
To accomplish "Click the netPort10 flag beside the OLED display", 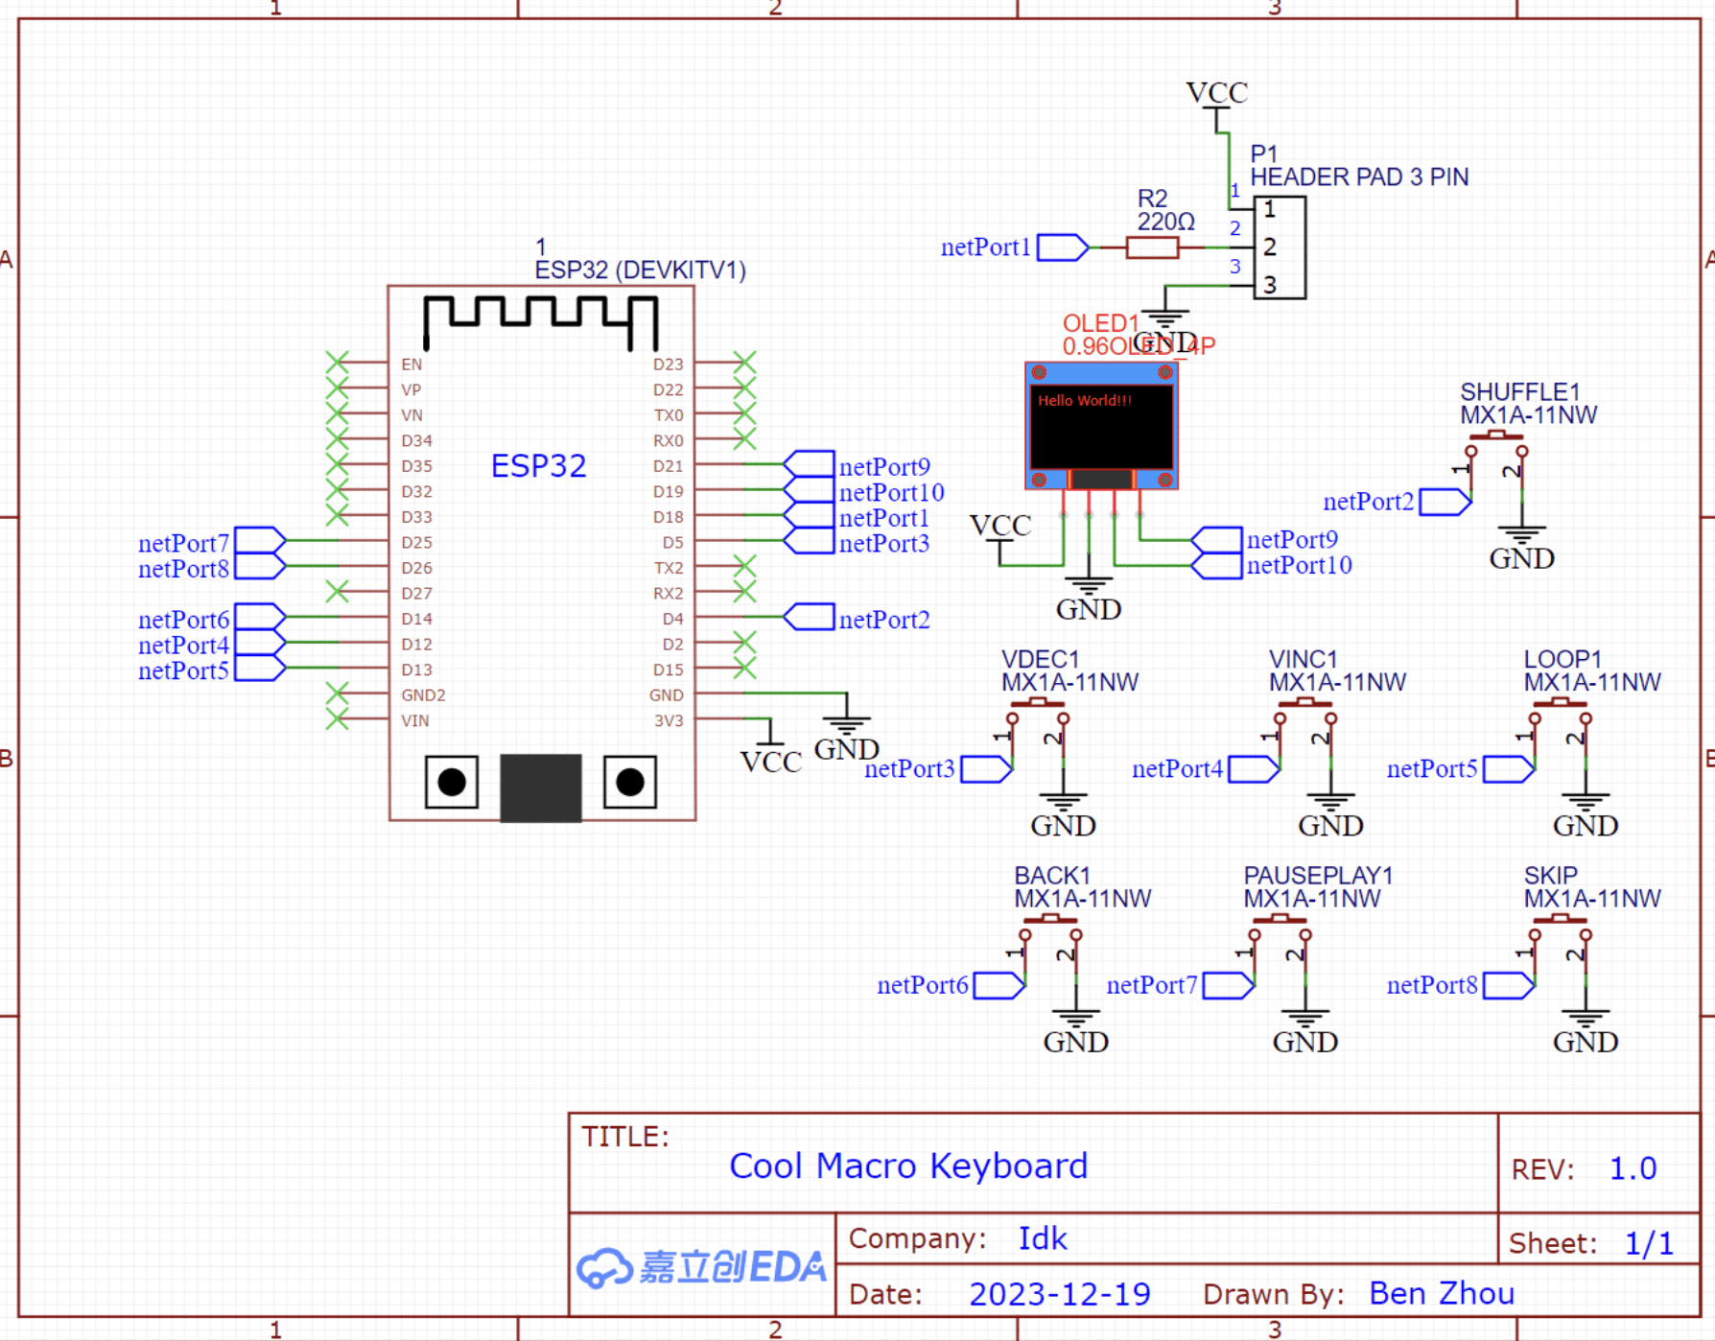I will [x=1216, y=566].
